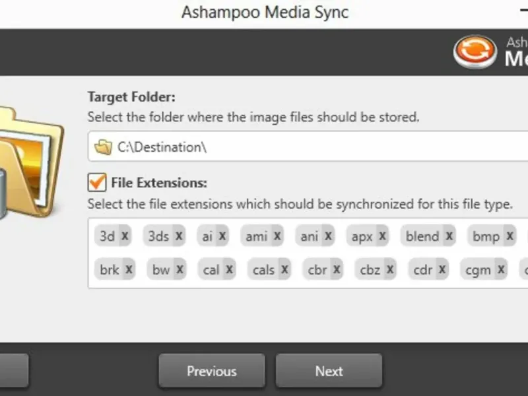Remove the apx extension tag
The image size is (528, 396).
pos(383,236)
